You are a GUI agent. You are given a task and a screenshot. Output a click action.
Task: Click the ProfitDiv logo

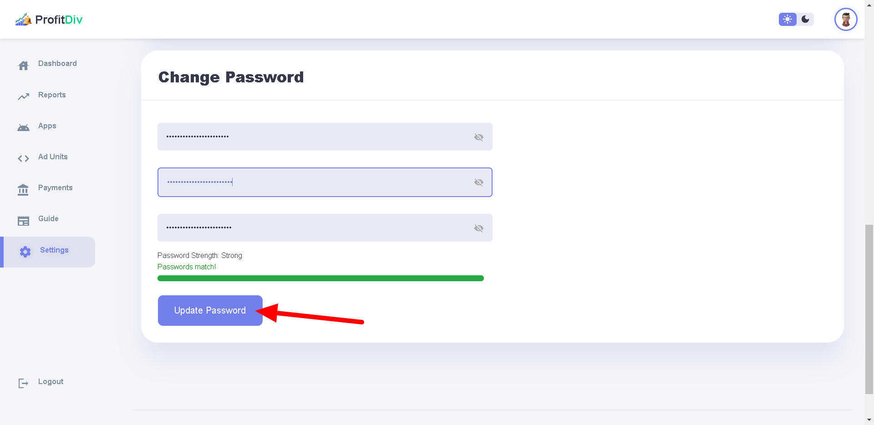click(49, 20)
